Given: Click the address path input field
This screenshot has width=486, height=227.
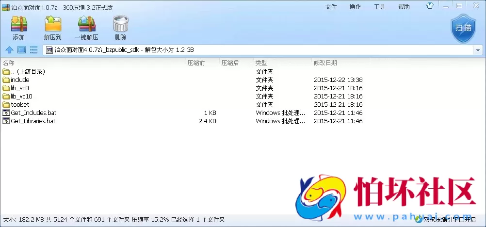Looking at the screenshot, I should [x=258, y=50].
